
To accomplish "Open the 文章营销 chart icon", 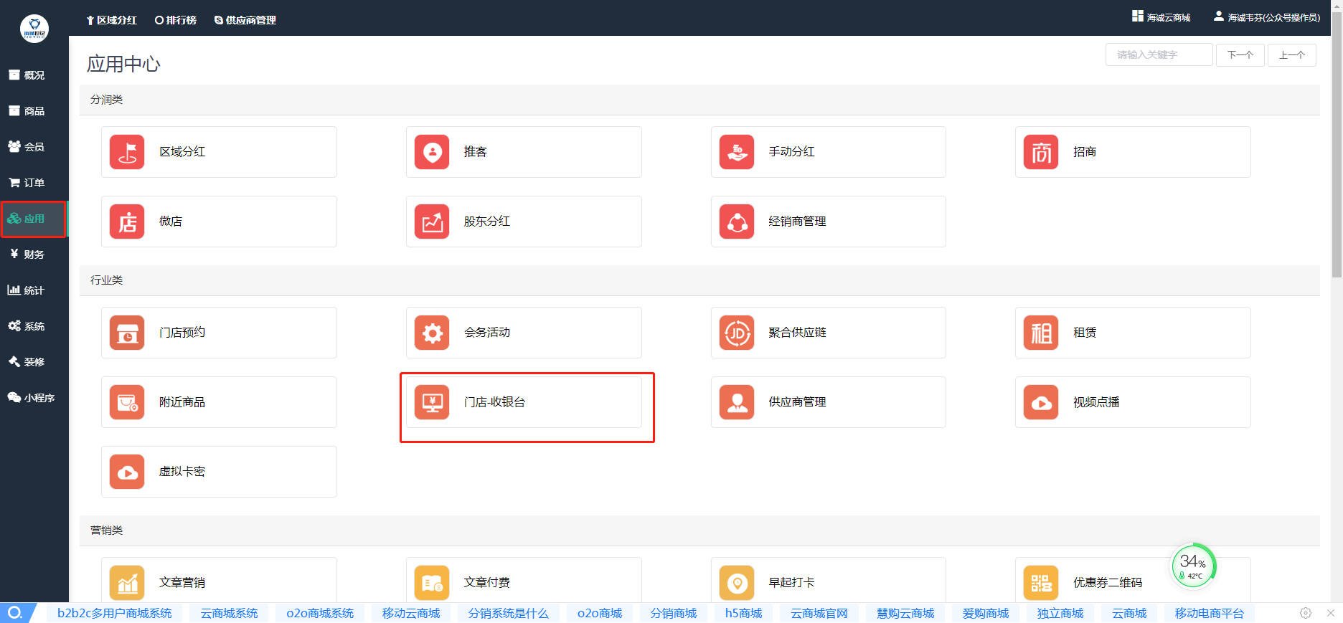I will click(127, 583).
